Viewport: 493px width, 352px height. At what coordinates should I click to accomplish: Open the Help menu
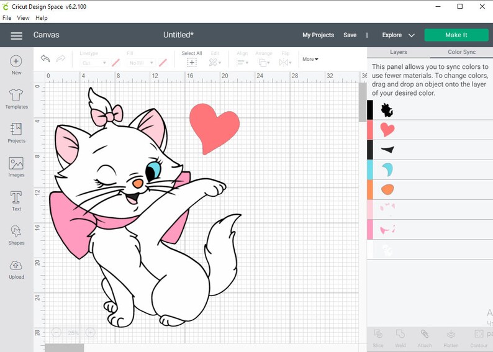click(x=41, y=18)
